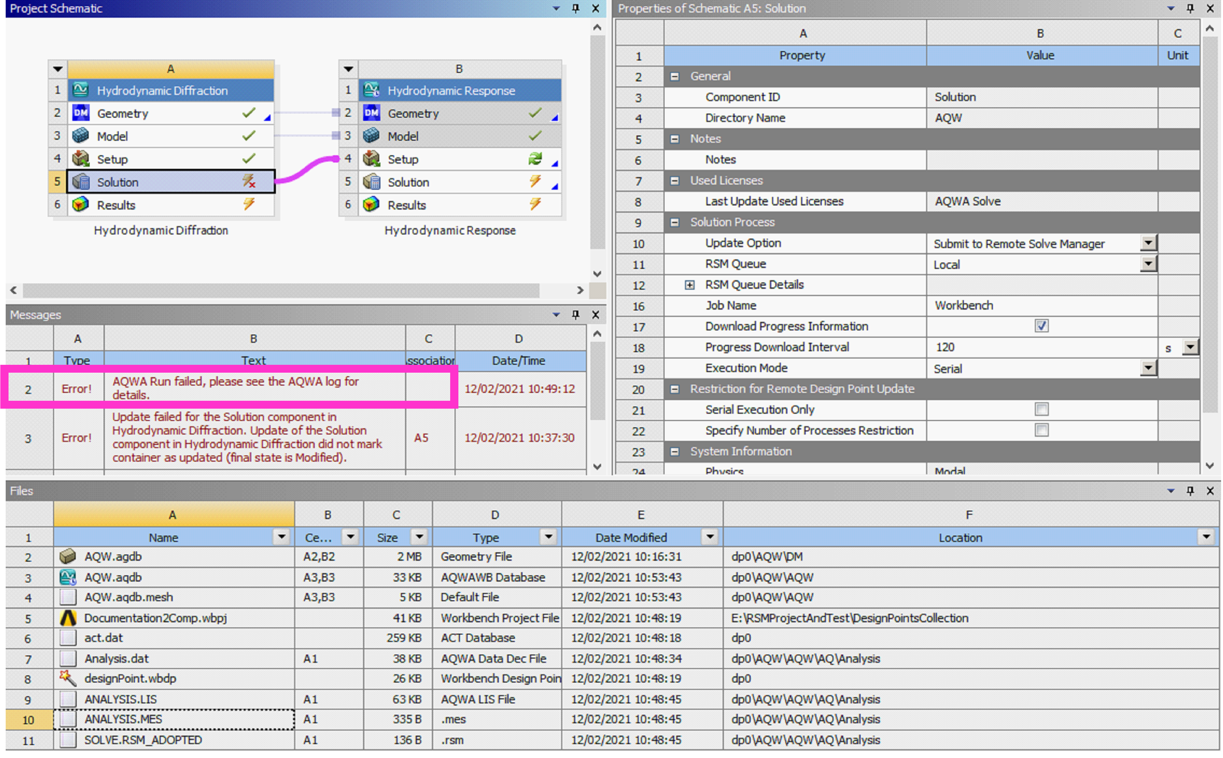Screen dimensions: 1223x758
Task: Open Properties panel options menu arrow
Action: click(1171, 8)
